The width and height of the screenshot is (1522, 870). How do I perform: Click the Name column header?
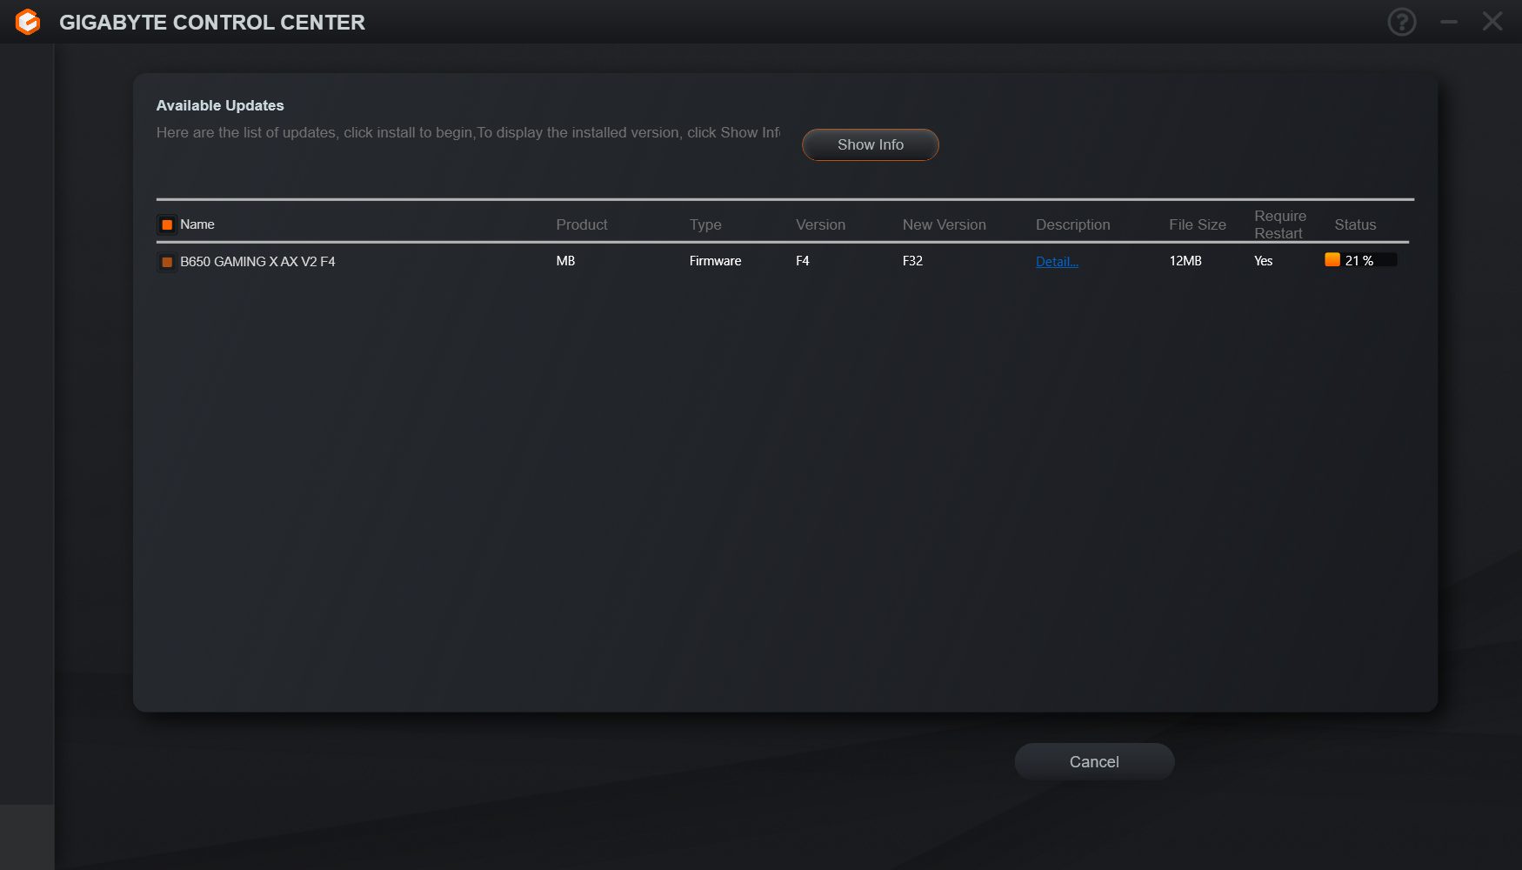(x=197, y=224)
